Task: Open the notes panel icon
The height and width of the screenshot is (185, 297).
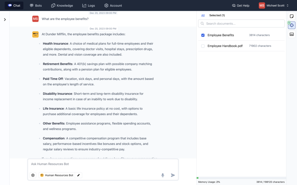Action: pyautogui.click(x=291, y=16)
